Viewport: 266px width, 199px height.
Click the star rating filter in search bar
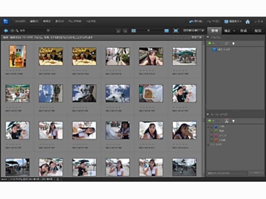[181, 38]
